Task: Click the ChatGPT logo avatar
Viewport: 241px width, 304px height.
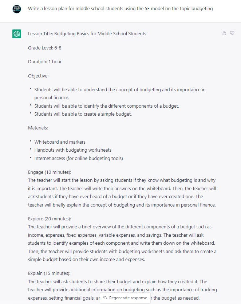Action: [17, 34]
